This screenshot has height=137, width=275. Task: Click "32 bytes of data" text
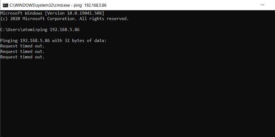(x=87, y=41)
